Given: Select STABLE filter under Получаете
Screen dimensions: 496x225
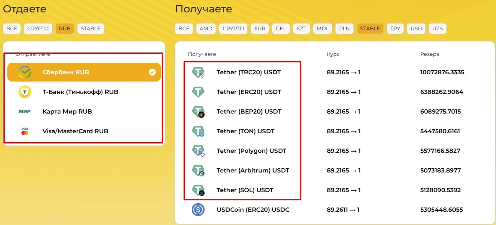Looking at the screenshot, I should coord(370,29).
